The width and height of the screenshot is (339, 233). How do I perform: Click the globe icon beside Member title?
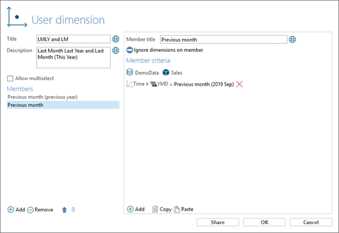pos(292,40)
